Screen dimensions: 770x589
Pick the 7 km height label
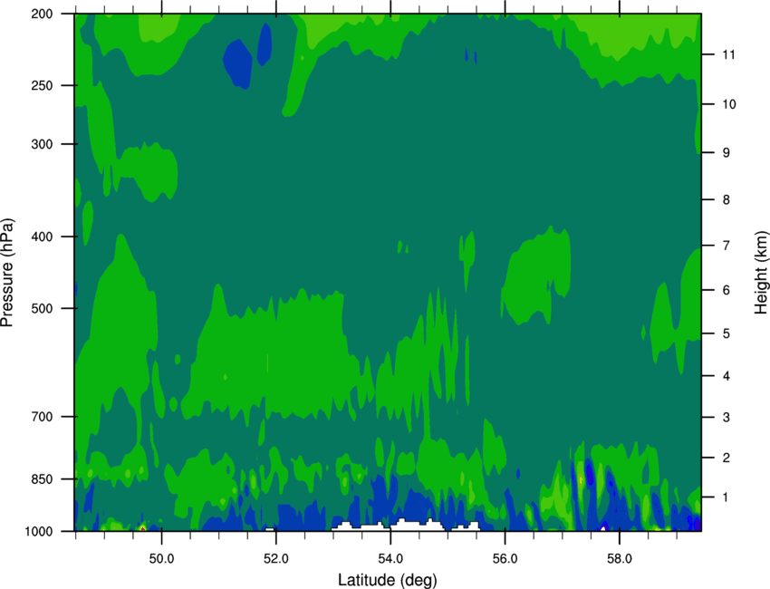coord(726,246)
